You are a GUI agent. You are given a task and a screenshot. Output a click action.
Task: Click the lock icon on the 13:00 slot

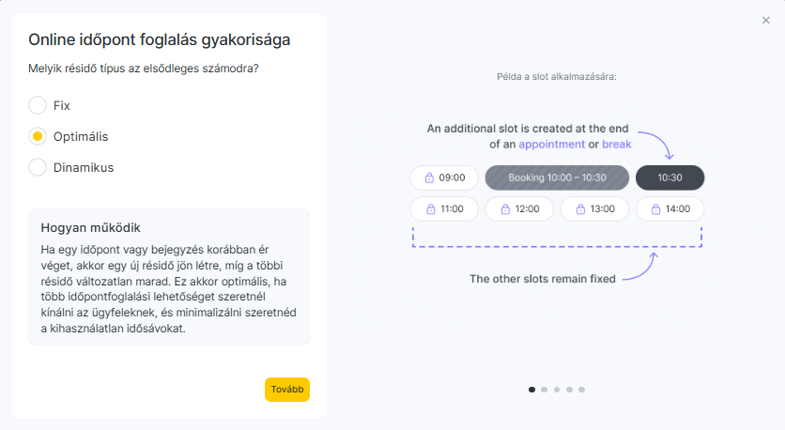pyautogui.click(x=579, y=208)
